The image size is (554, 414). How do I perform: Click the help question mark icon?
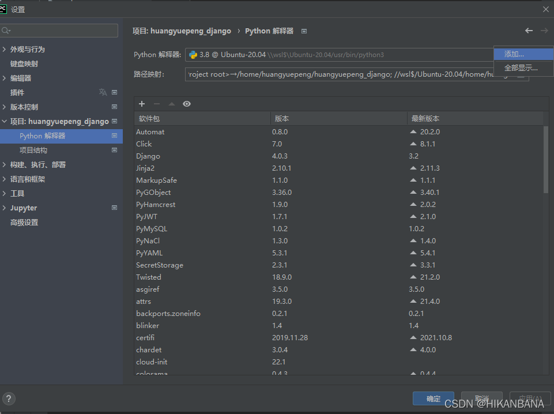tap(9, 398)
